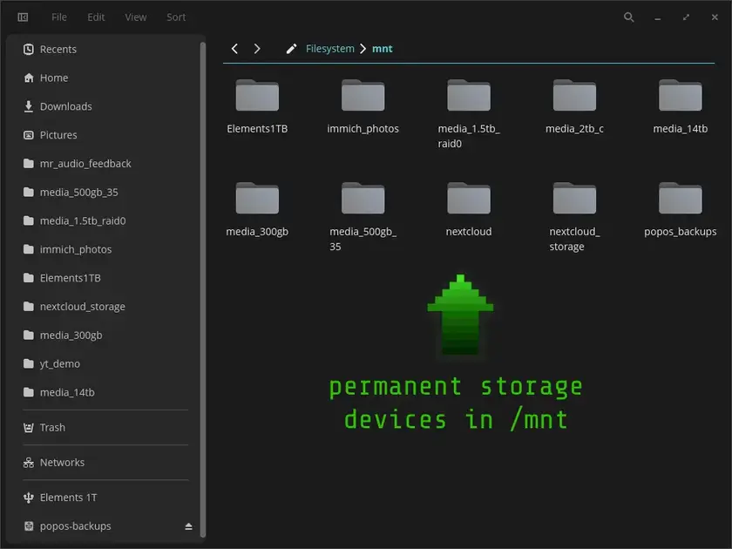Go forward with the right arrow
Image resolution: width=732 pixels, height=549 pixels.
click(x=257, y=49)
